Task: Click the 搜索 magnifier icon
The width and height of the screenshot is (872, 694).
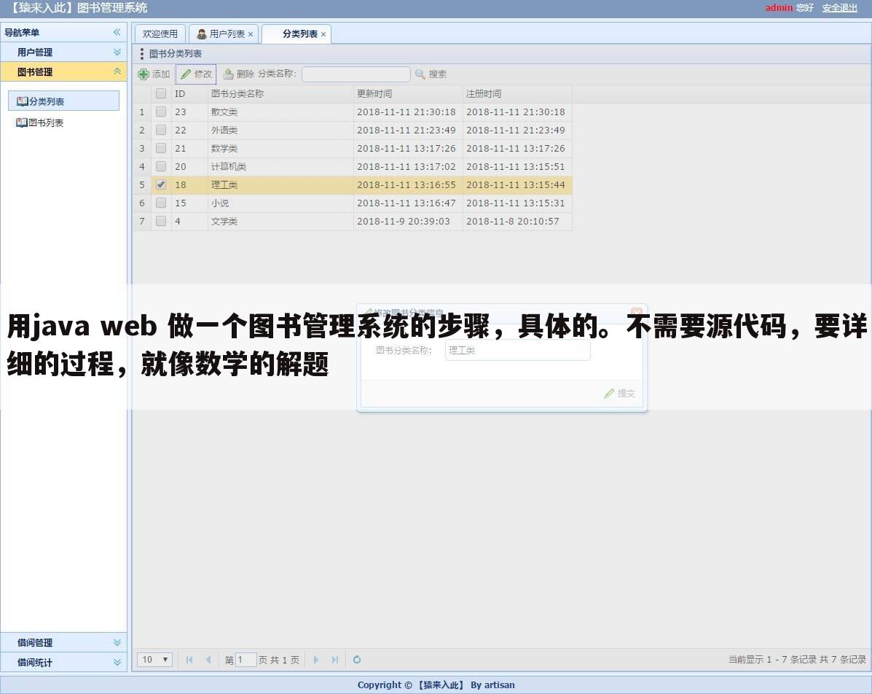Action: coord(420,74)
